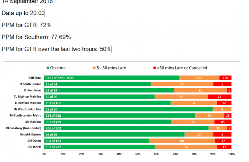Viewport: 249px width, 162px height.
Task: Click the GTR Total red segment 150
Action: pyautogui.click(x=225, y=78)
